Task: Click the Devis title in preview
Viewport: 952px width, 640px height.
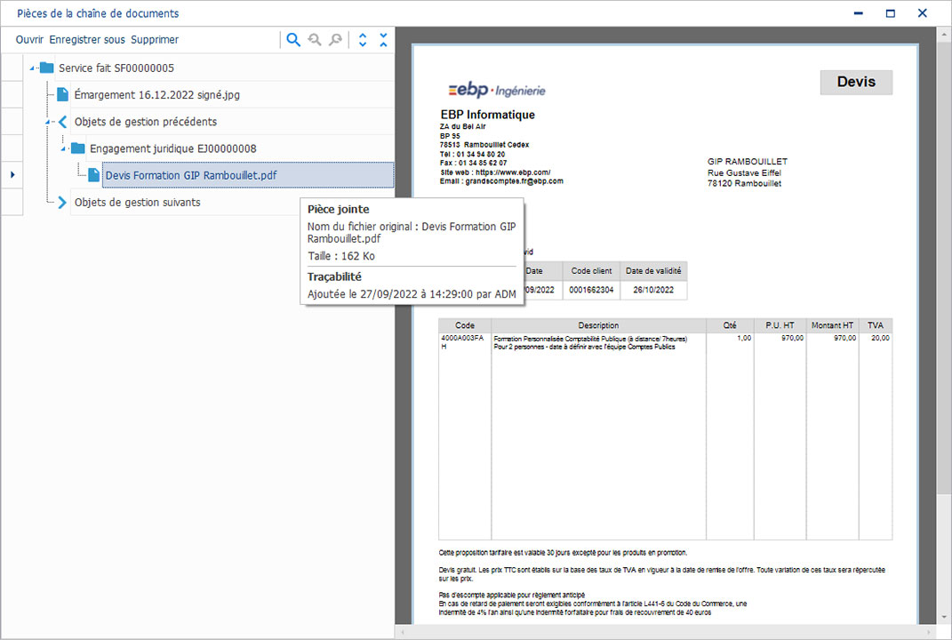Action: tap(856, 82)
